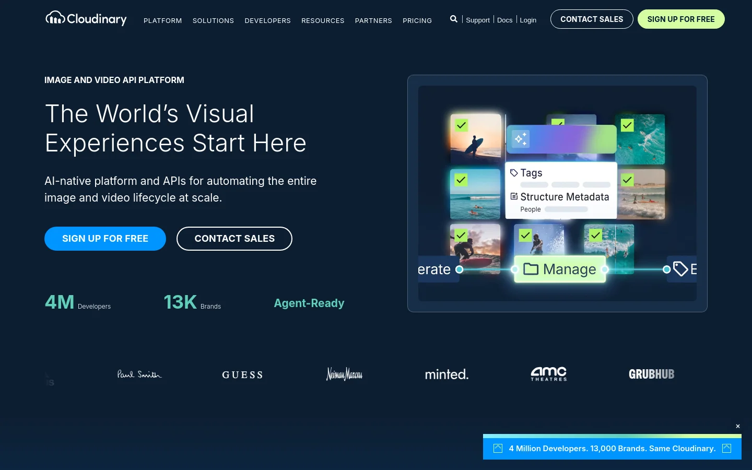The height and width of the screenshot is (470, 752).
Task: Expand the Developers menu
Action: tap(267, 20)
